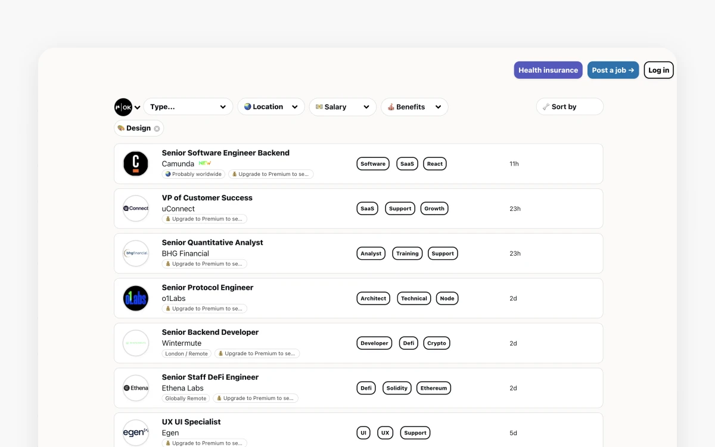This screenshot has width=715, height=447.
Task: Select the Architect tag
Action: point(374,299)
